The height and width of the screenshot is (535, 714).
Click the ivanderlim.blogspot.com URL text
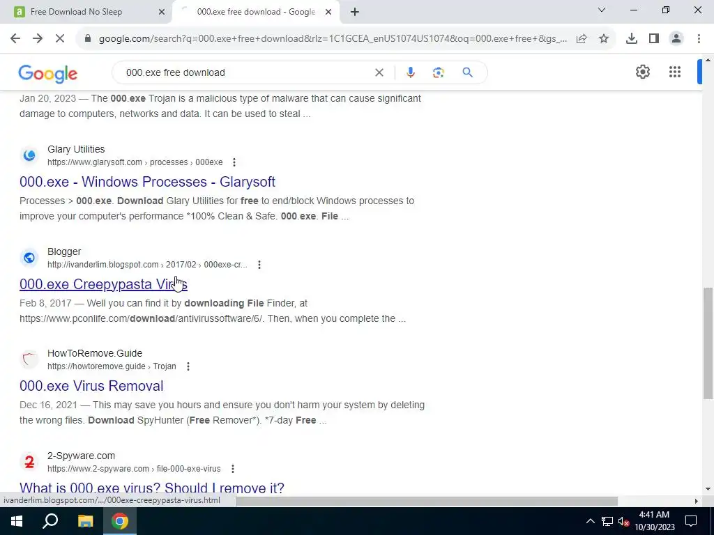coord(147,264)
